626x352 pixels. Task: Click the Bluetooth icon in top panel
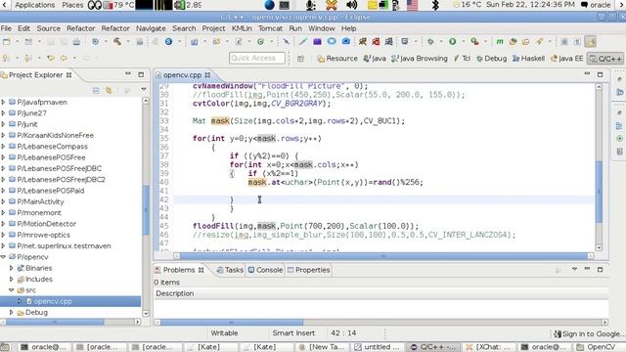[x=435, y=5]
